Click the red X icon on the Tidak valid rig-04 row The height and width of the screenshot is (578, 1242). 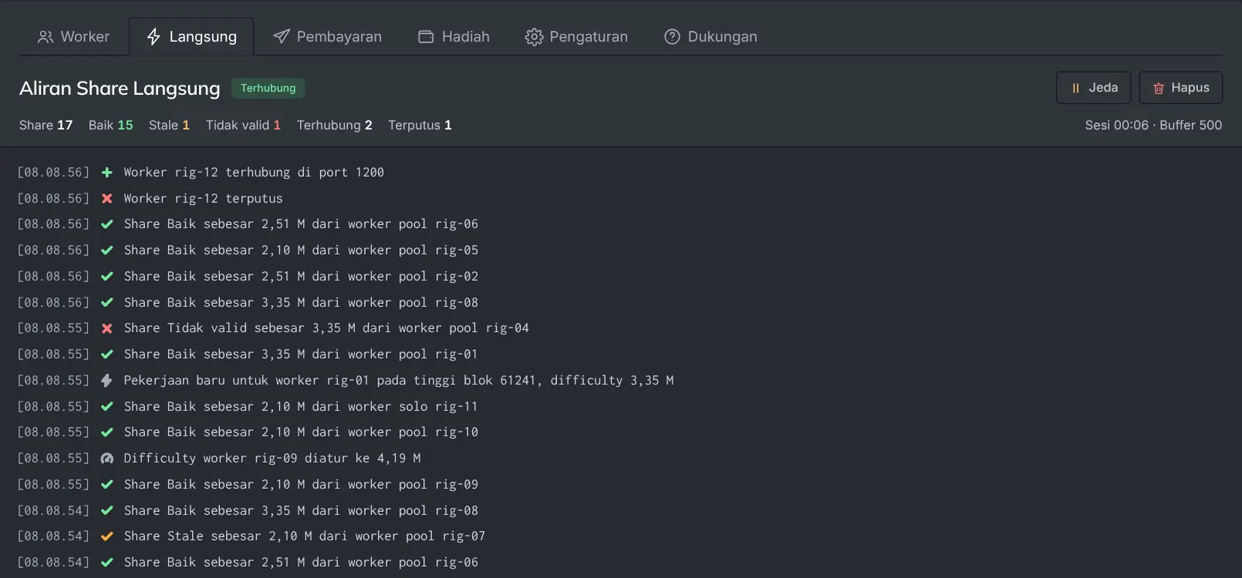[107, 328]
